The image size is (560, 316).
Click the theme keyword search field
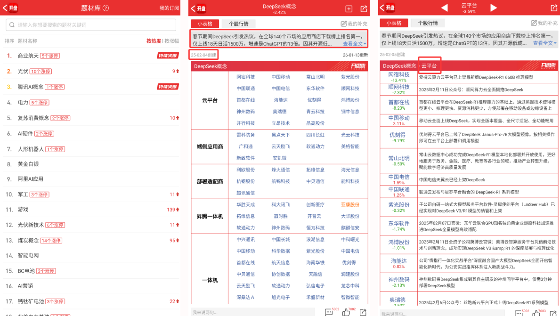coord(91,25)
